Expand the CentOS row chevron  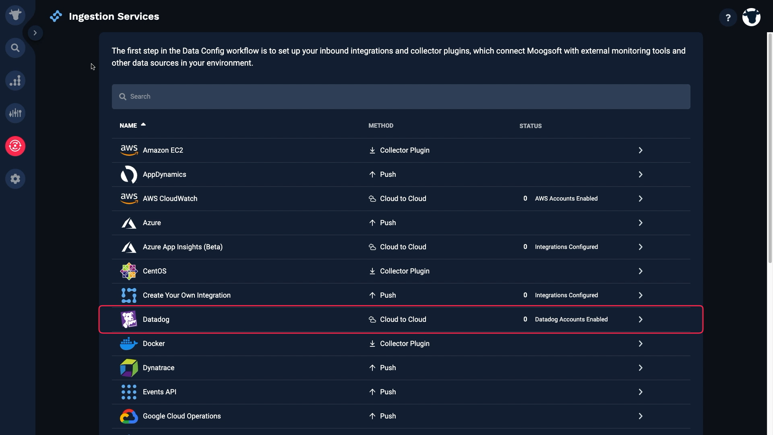(641, 271)
